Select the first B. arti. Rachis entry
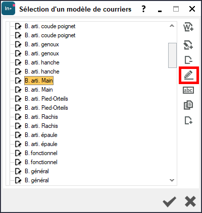The height and width of the screenshot is (213, 202). click(41, 117)
